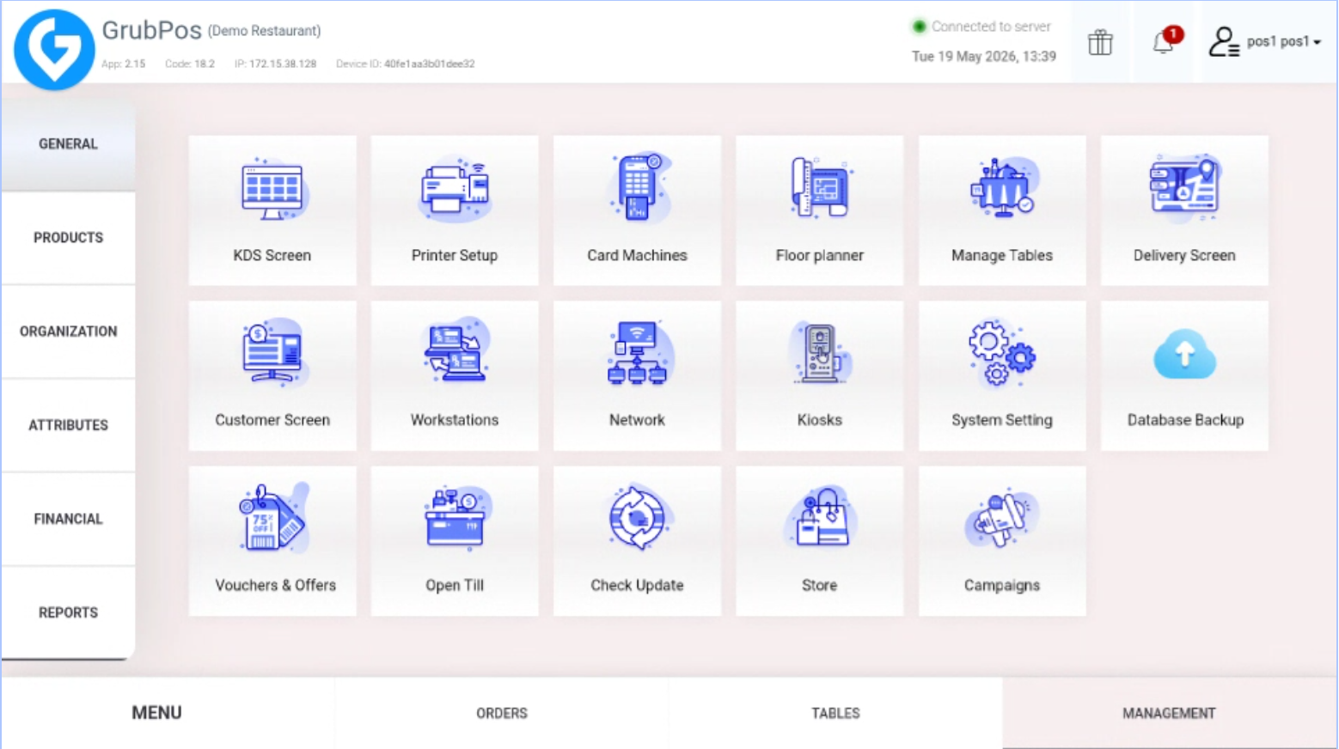Select the GENERAL sidebar category
Screen dimensions: 1339x749
pos(68,143)
